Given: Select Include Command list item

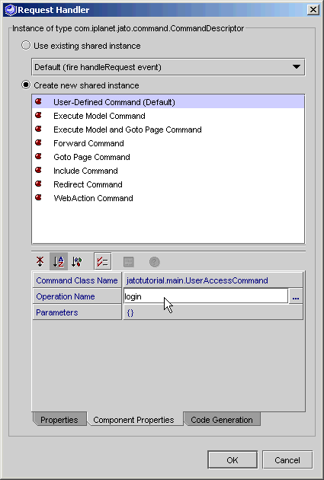Looking at the screenshot, I should tap(168, 171).
